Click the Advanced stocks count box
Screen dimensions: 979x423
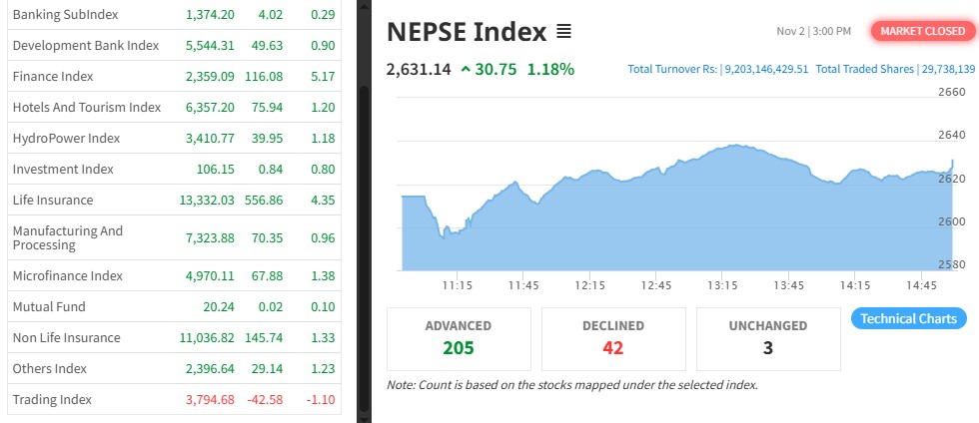[459, 338]
